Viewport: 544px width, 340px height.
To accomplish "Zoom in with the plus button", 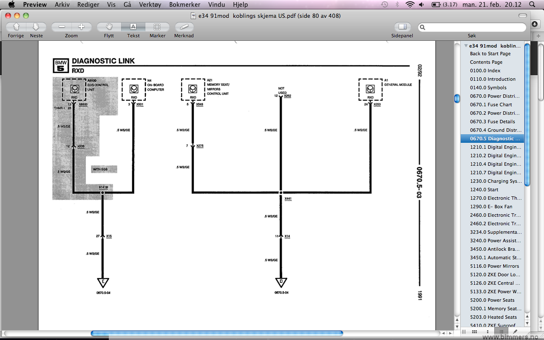I will pos(81,27).
